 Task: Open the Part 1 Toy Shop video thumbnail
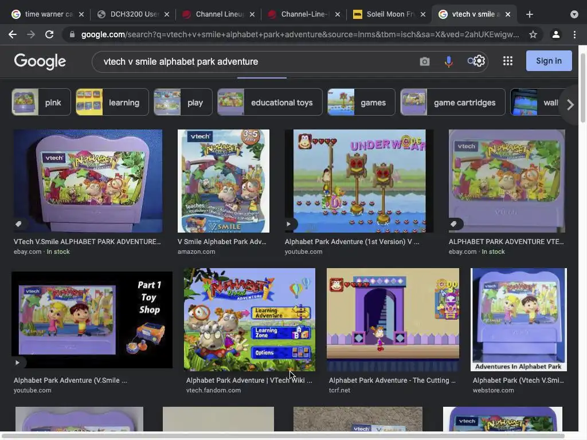click(x=92, y=320)
